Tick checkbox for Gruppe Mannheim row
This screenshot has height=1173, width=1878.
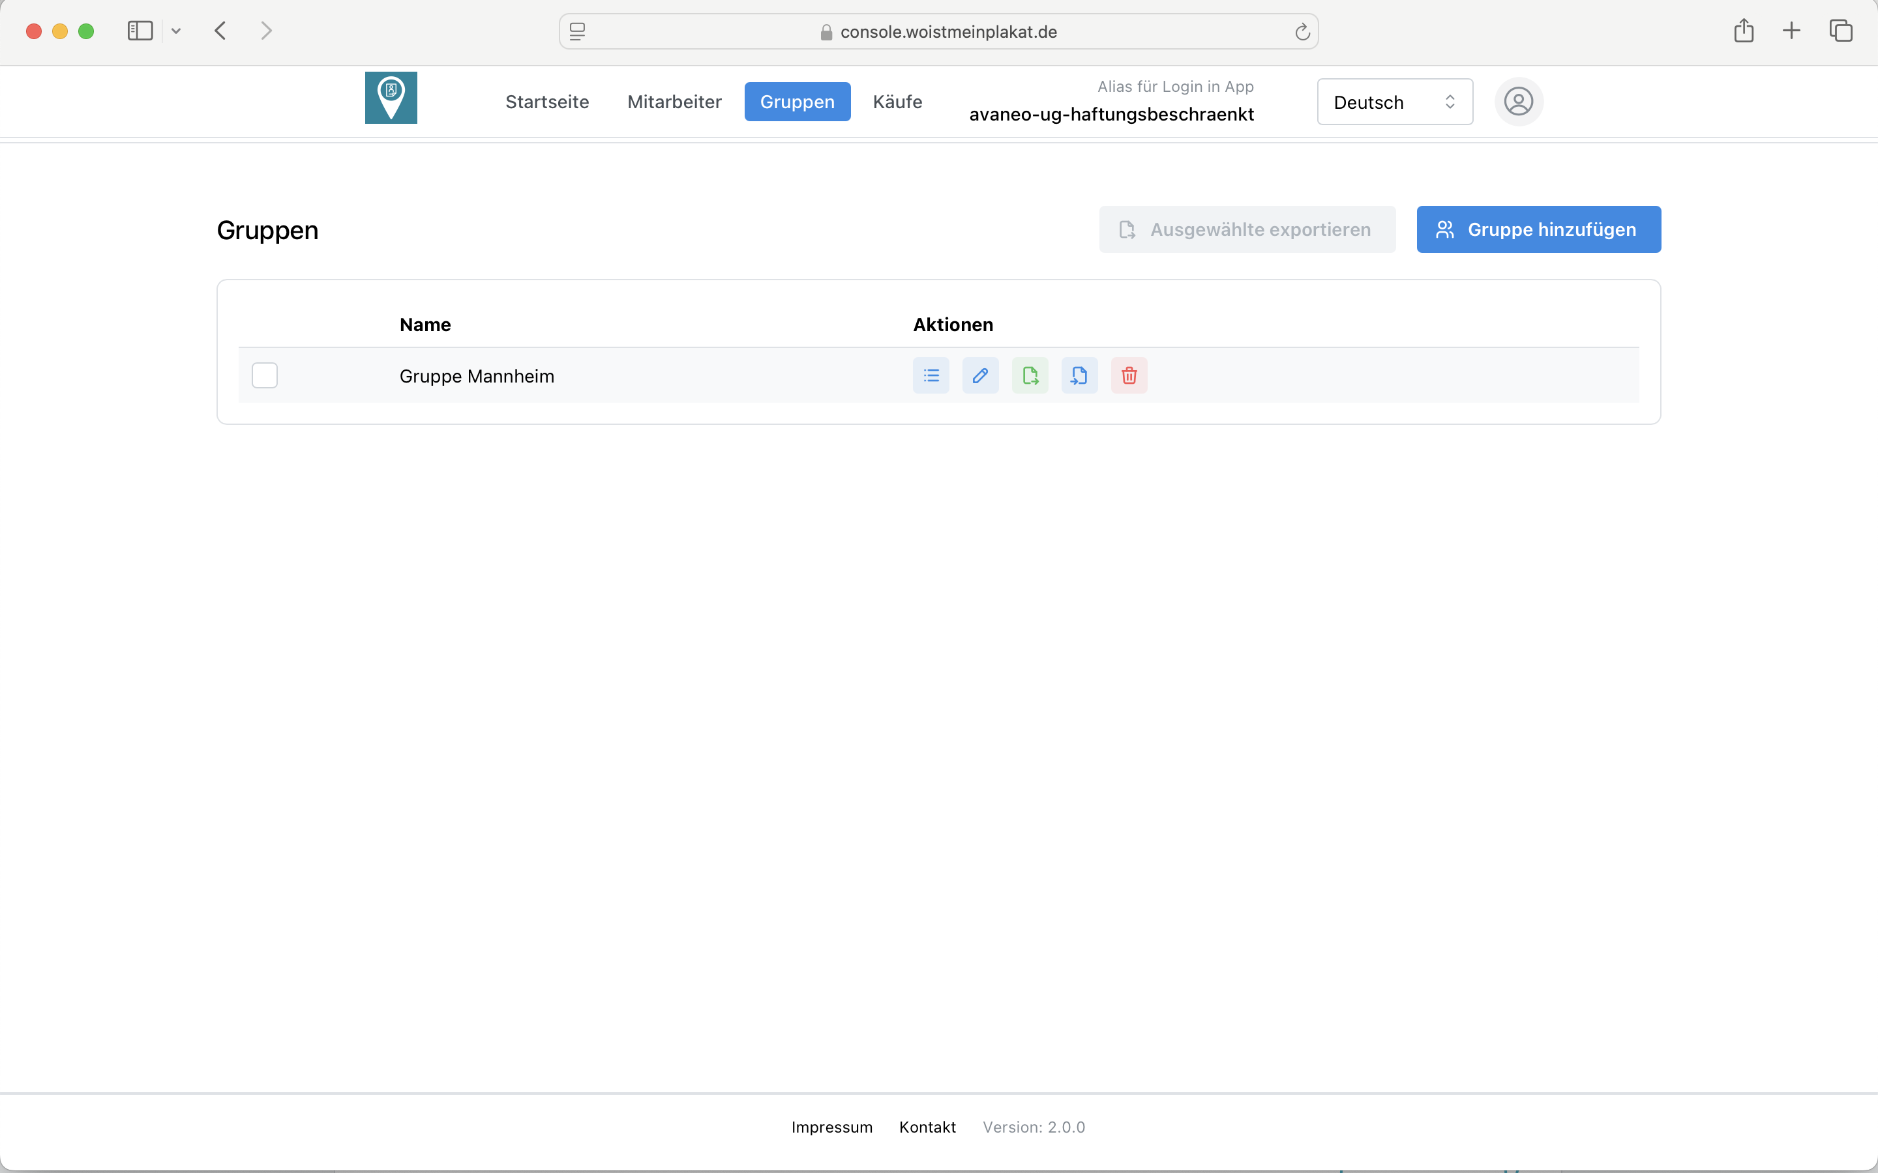(265, 375)
